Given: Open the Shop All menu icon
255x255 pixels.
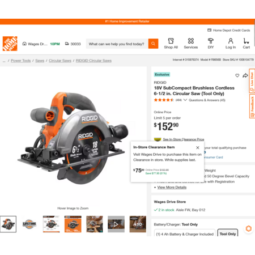Looking at the screenshot, I should tap(171, 41).
